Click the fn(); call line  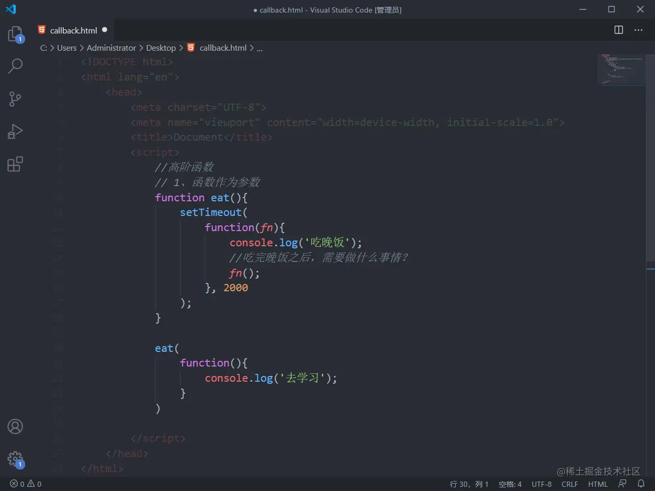pos(244,273)
